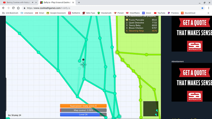
Task: Click the fps and ping readout
Action: point(15,115)
